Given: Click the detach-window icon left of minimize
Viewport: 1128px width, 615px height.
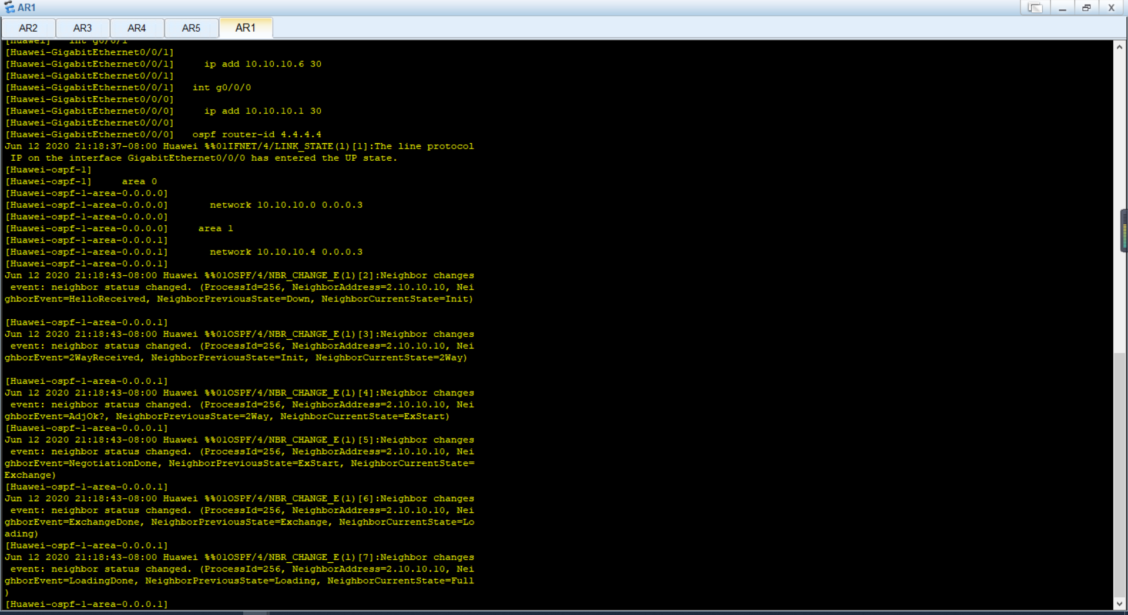Looking at the screenshot, I should click(x=1036, y=8).
